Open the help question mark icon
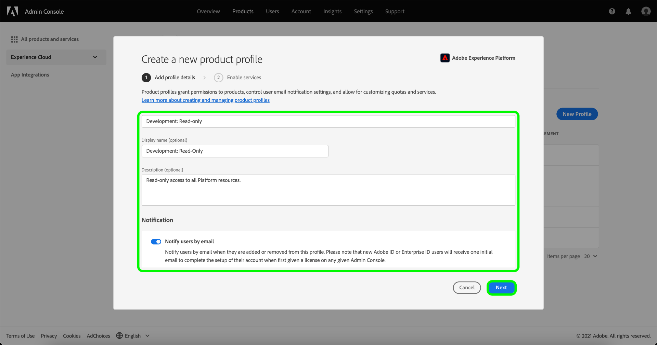The height and width of the screenshot is (345, 657). tap(612, 11)
